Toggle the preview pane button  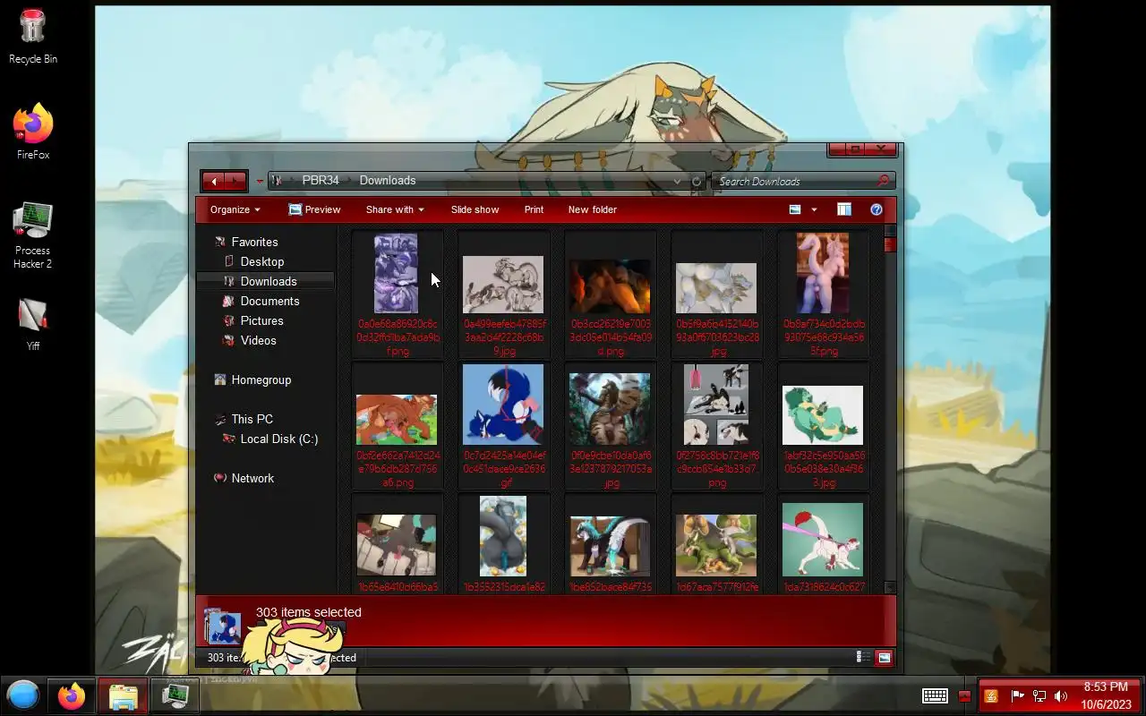(843, 209)
